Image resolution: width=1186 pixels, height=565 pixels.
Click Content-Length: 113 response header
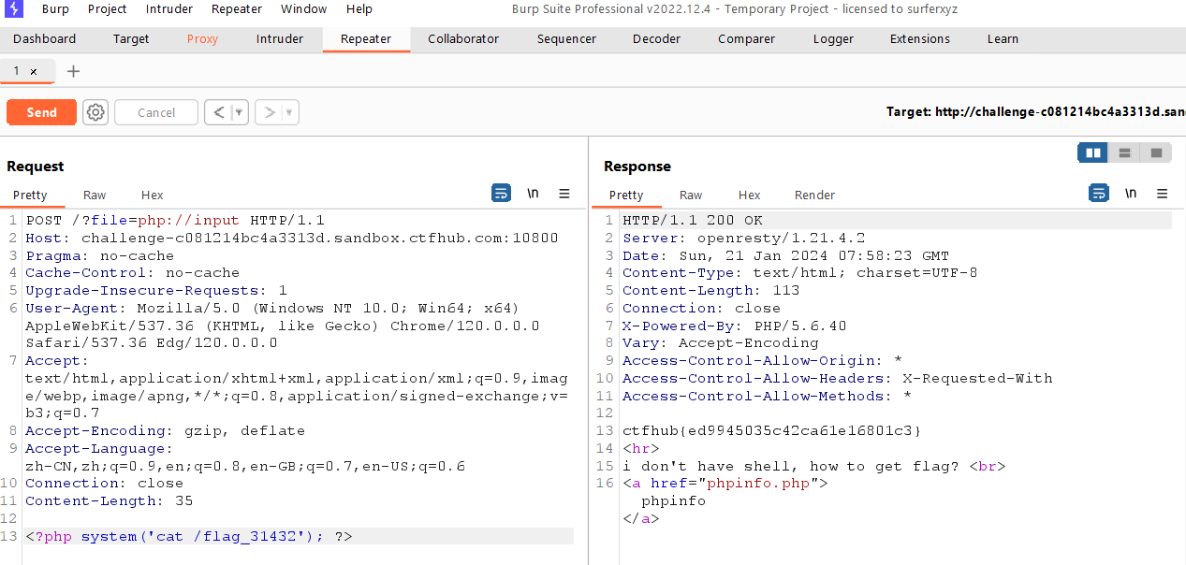(711, 290)
